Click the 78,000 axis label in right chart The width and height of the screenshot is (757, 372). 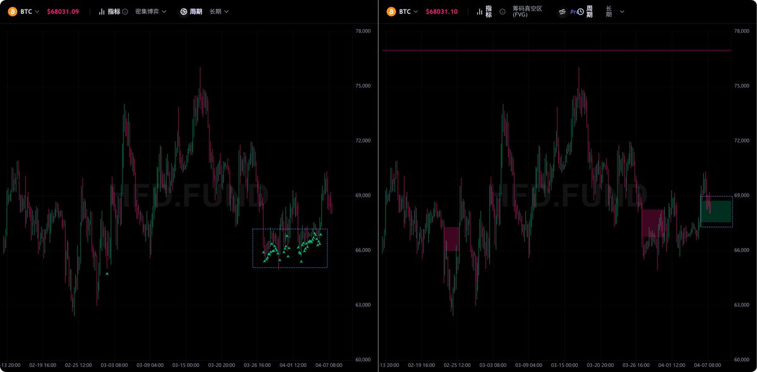pyautogui.click(x=741, y=31)
